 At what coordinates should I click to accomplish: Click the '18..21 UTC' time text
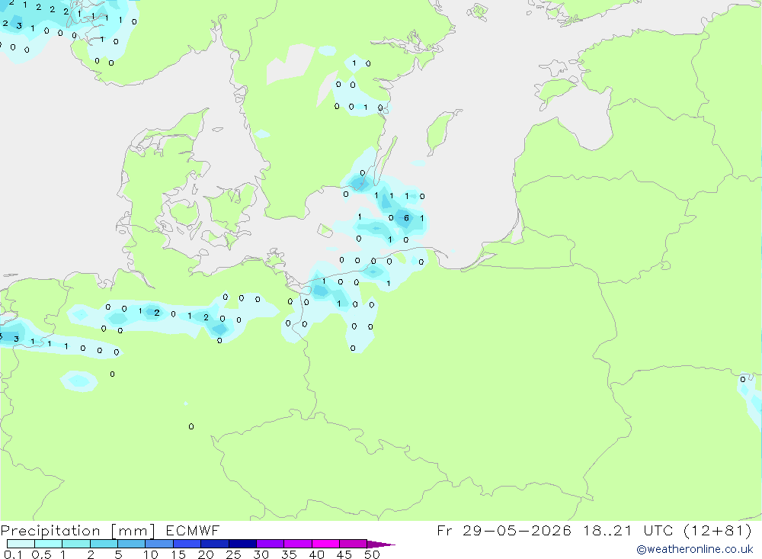629,531
